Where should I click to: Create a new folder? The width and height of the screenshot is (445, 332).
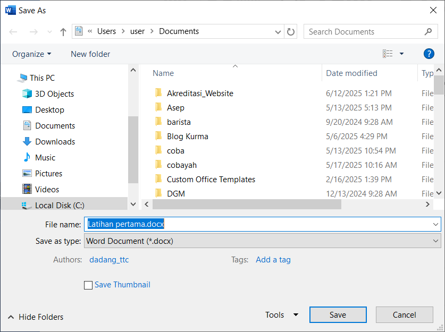click(90, 54)
